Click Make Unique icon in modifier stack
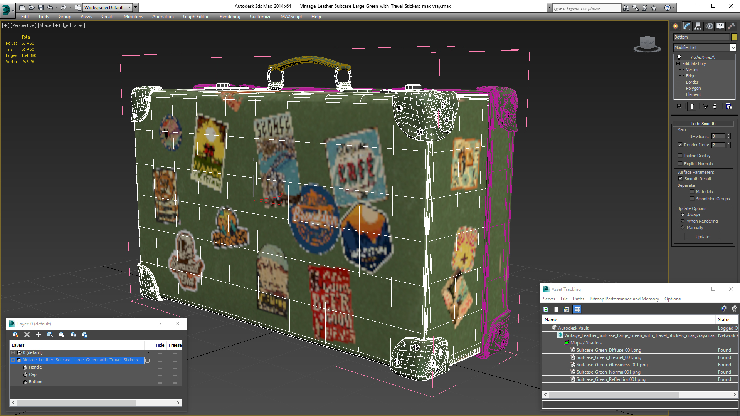 pos(705,106)
